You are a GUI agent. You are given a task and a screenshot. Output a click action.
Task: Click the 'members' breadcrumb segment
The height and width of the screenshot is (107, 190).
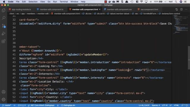point(31,14)
